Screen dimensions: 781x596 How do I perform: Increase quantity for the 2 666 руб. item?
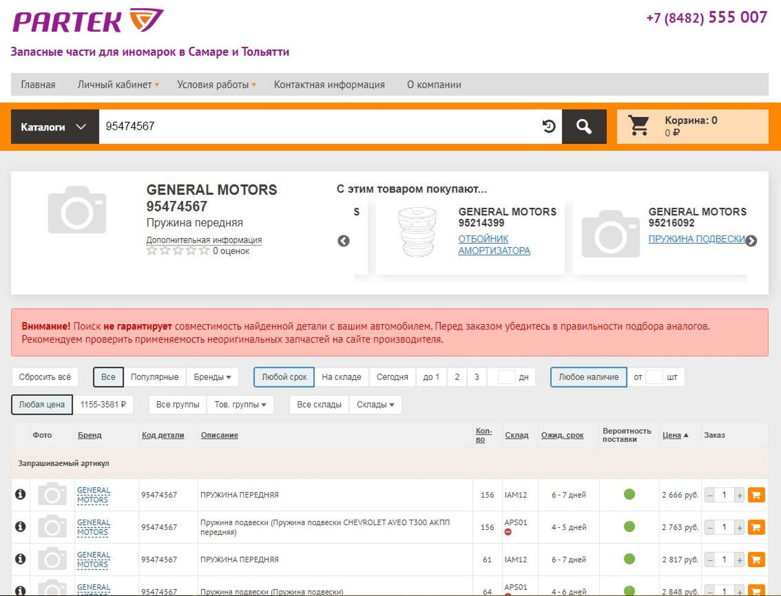click(x=740, y=495)
